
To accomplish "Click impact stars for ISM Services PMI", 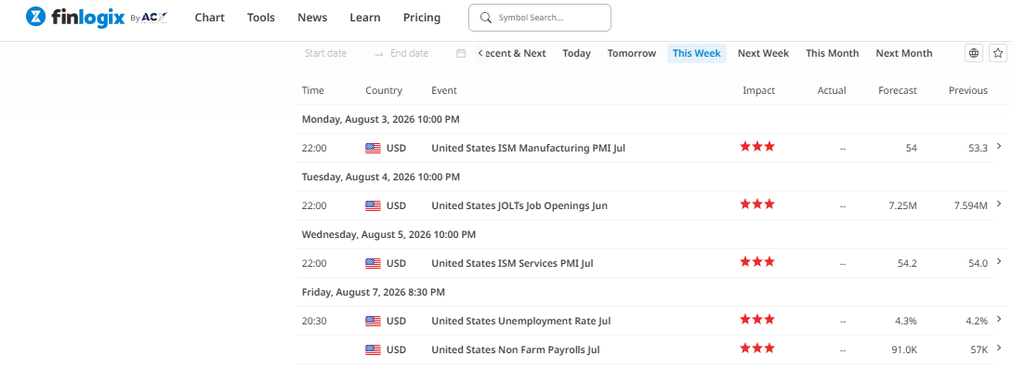I will click(x=757, y=261).
